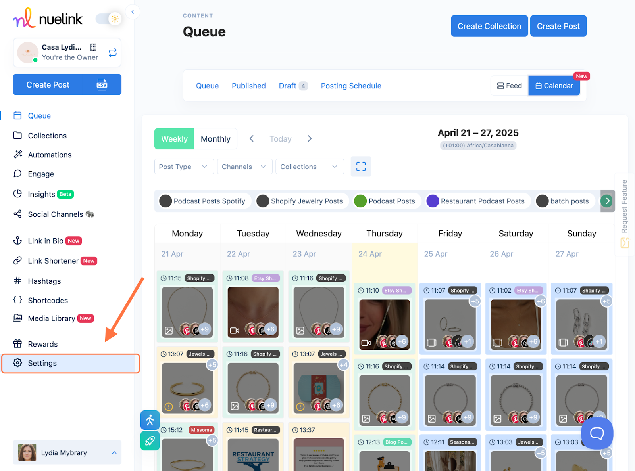
Task: Open CSV bulk upload icon button
Action: click(x=102, y=84)
